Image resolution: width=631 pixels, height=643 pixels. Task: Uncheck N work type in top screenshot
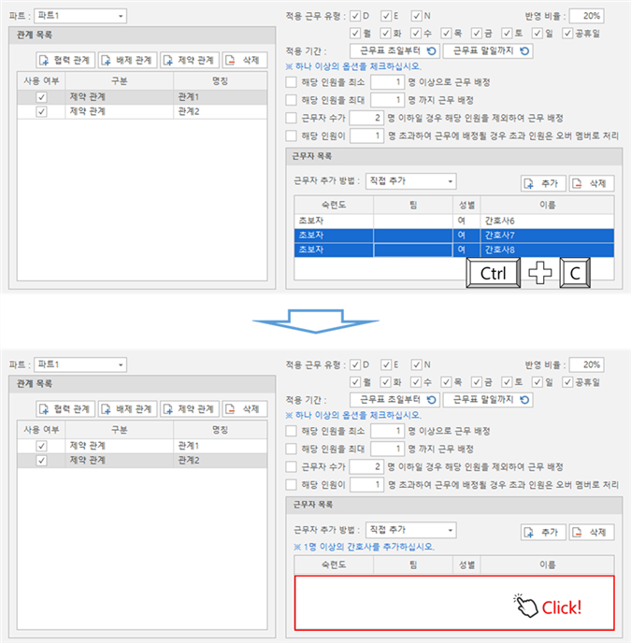(x=416, y=16)
